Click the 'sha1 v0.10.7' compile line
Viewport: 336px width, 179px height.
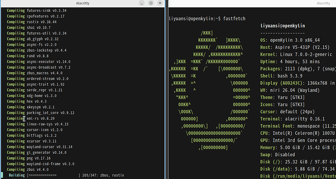(x=29, y=28)
